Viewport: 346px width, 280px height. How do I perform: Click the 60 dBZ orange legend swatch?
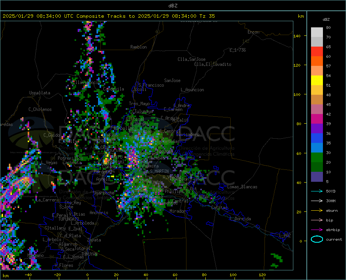click(x=317, y=61)
